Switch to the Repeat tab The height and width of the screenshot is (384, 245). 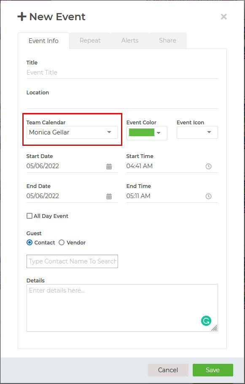(x=90, y=40)
